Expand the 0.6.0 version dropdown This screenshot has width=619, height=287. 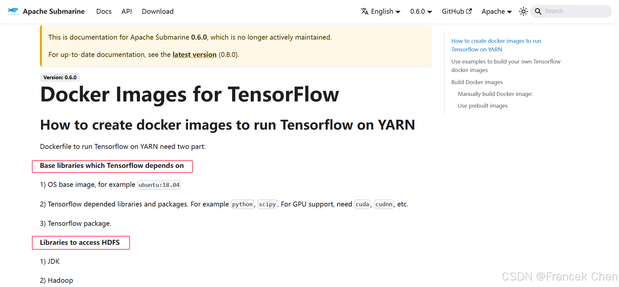click(421, 11)
